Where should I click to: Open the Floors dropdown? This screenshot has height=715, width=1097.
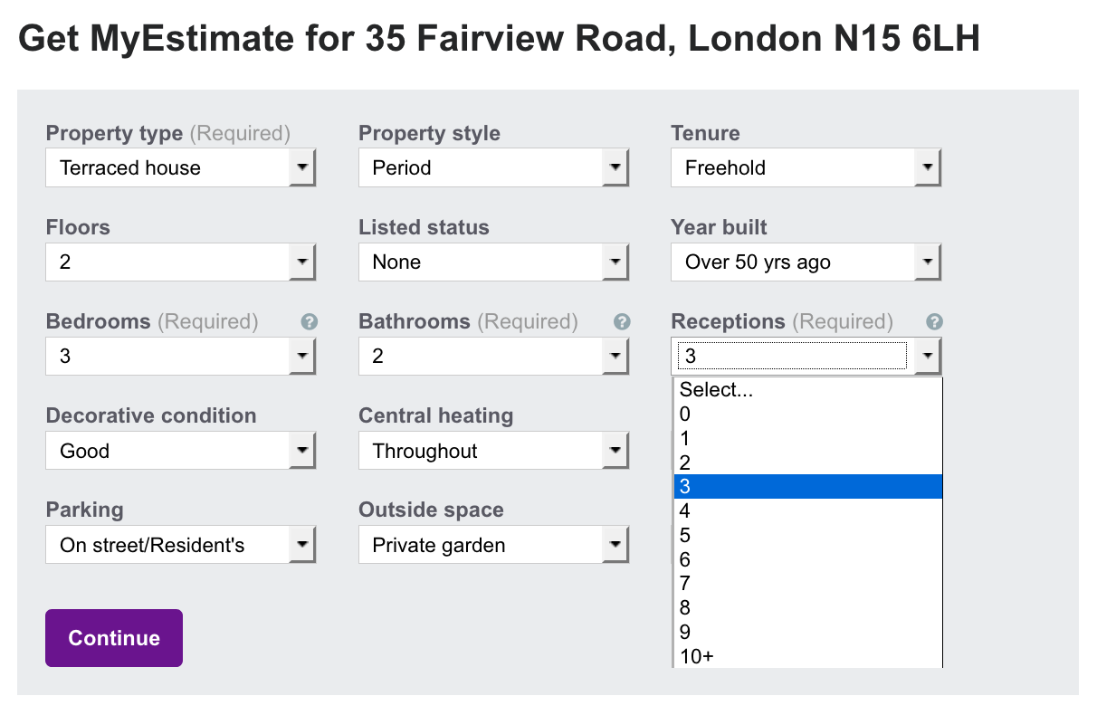[x=181, y=262]
